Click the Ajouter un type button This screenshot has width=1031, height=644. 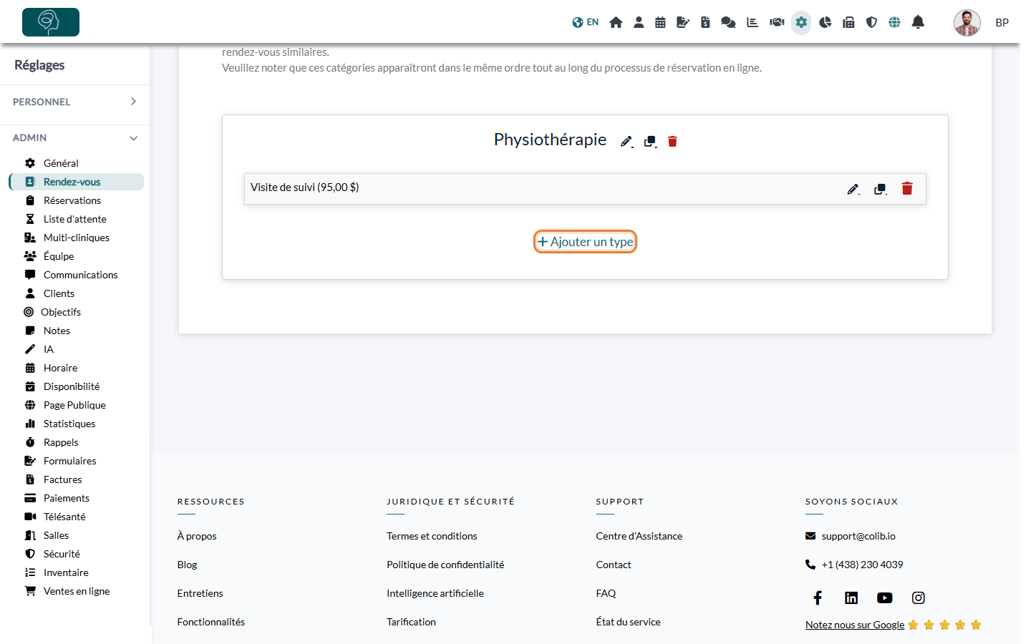coord(585,242)
